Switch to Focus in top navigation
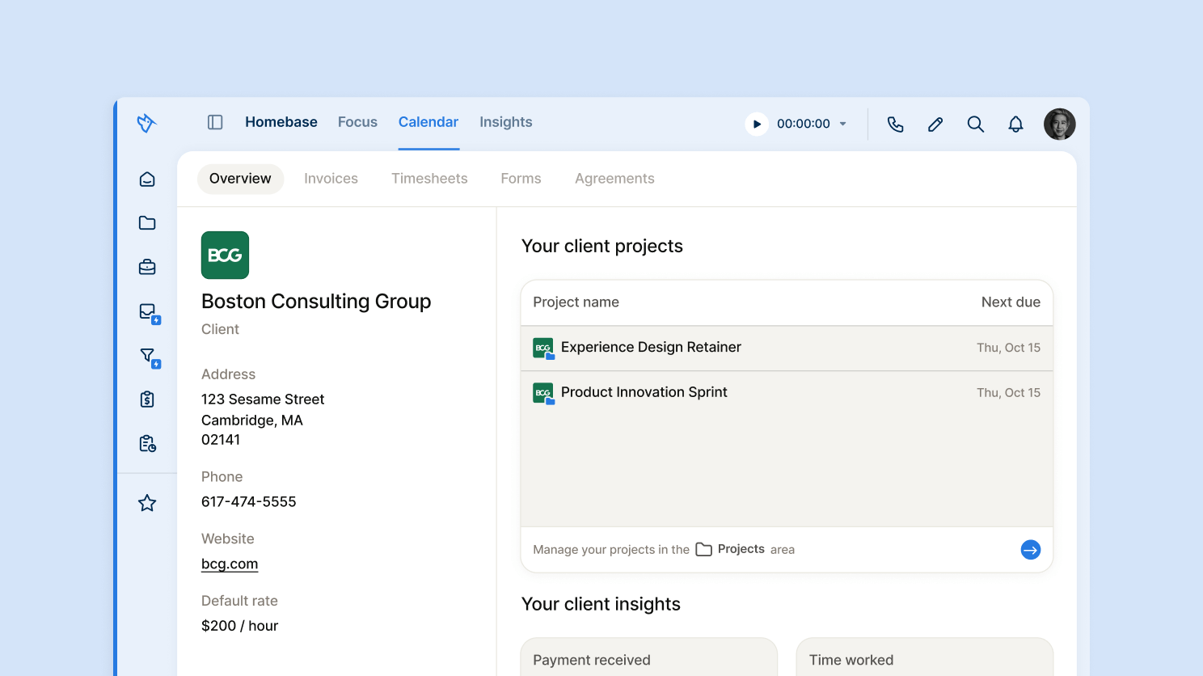This screenshot has height=676, width=1203. coord(357,122)
